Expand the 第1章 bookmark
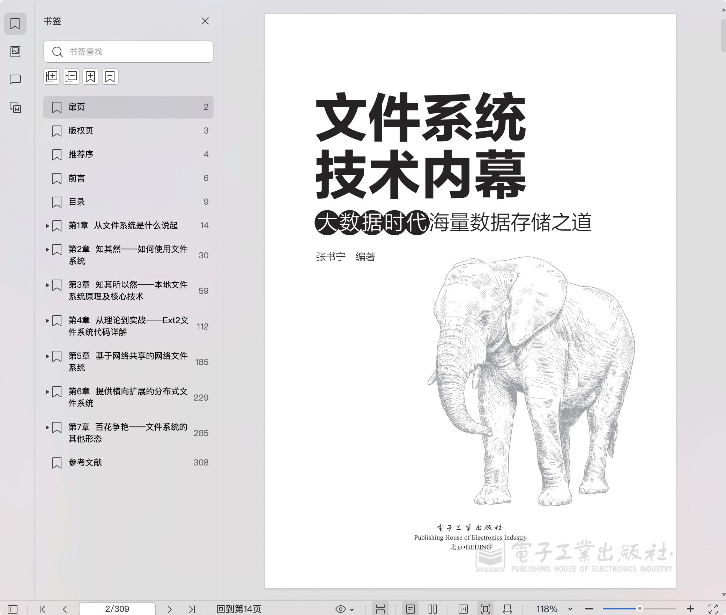 click(x=47, y=226)
